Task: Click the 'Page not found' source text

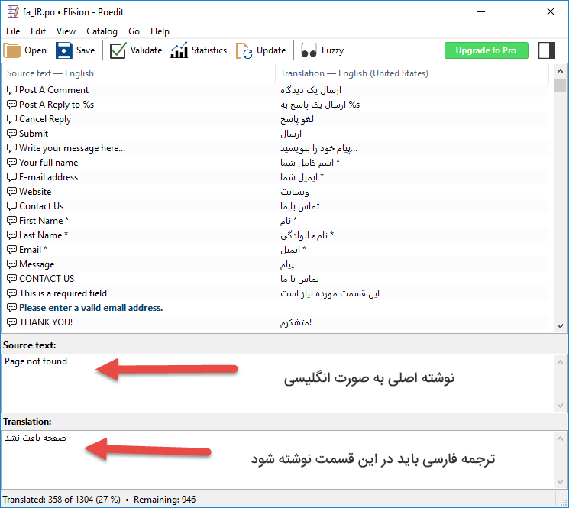Action: 36,361
